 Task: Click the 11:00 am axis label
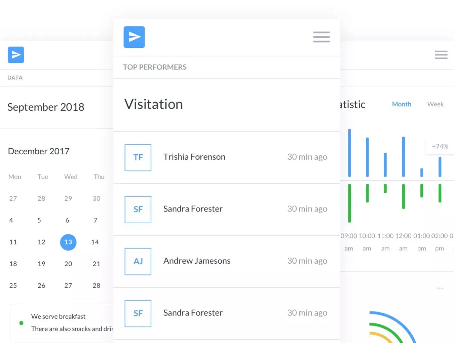click(385, 242)
